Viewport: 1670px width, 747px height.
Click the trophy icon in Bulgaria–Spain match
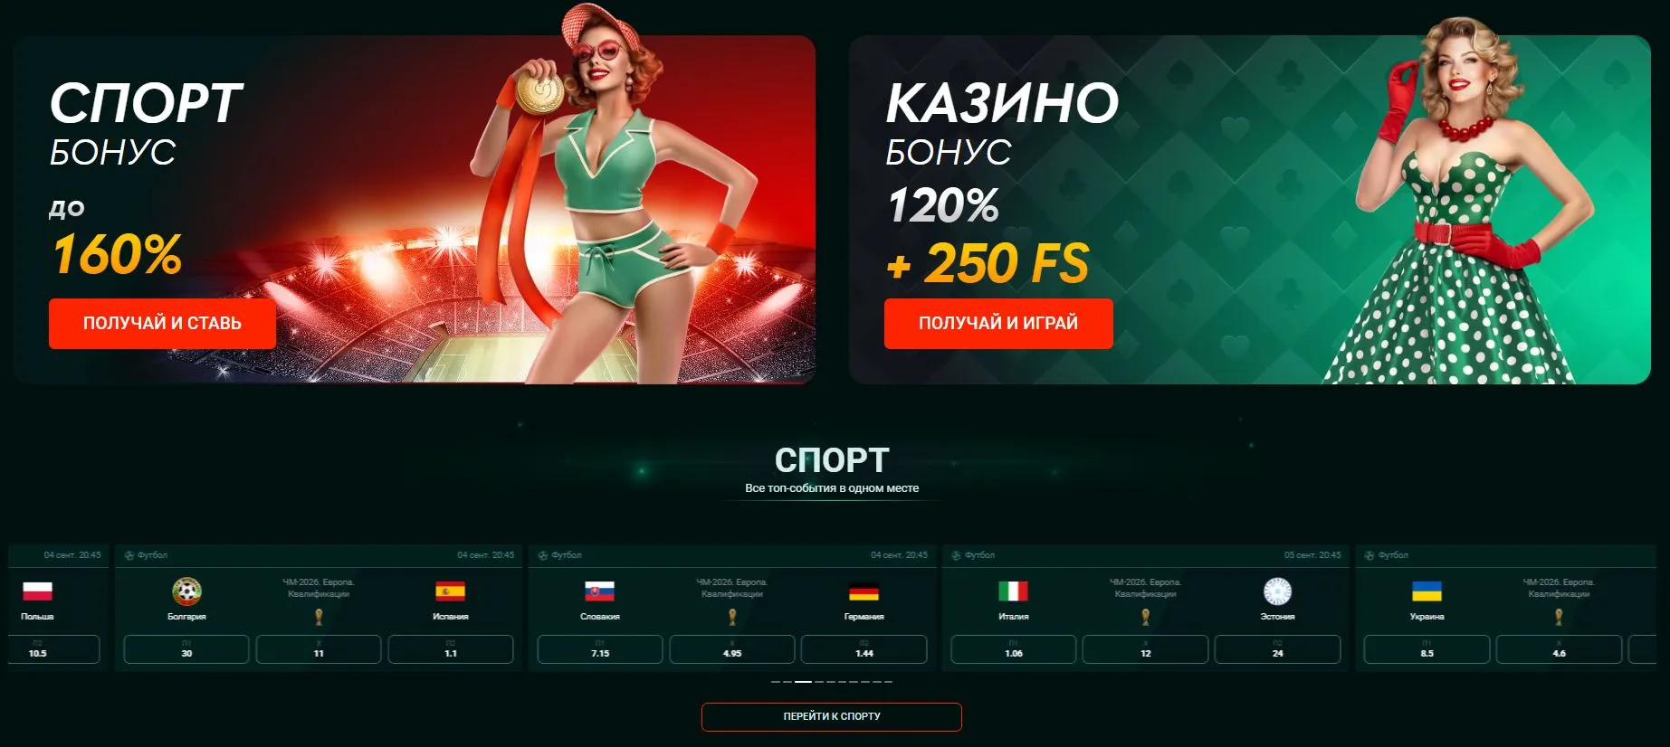click(x=319, y=617)
